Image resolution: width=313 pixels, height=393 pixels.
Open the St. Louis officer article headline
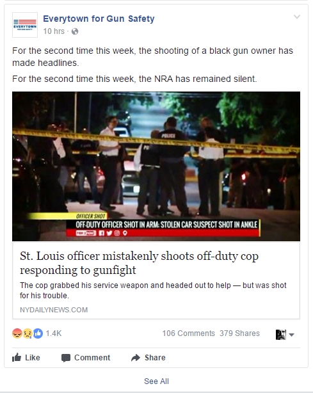[139, 263]
